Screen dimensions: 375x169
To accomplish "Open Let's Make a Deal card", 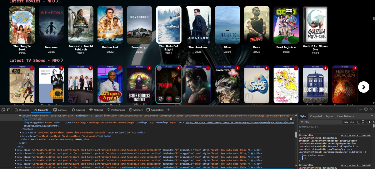I will (110, 84).
